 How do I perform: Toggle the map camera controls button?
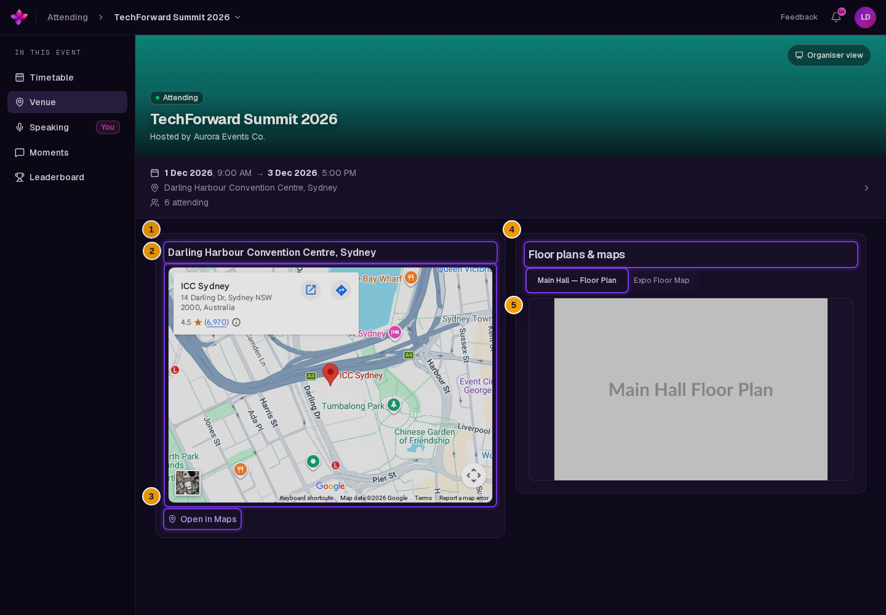tap(474, 475)
